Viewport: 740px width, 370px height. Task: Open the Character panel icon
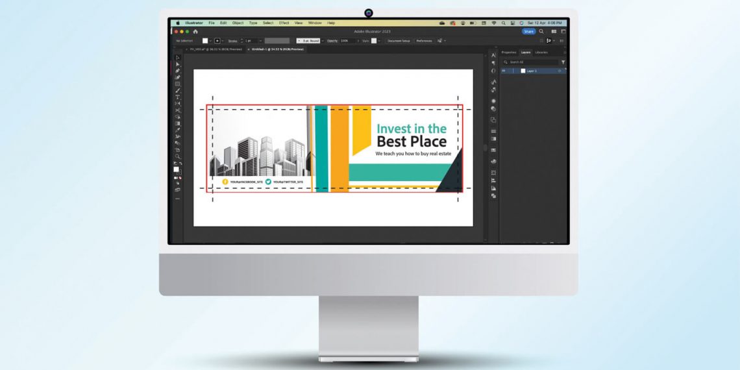pos(493,55)
